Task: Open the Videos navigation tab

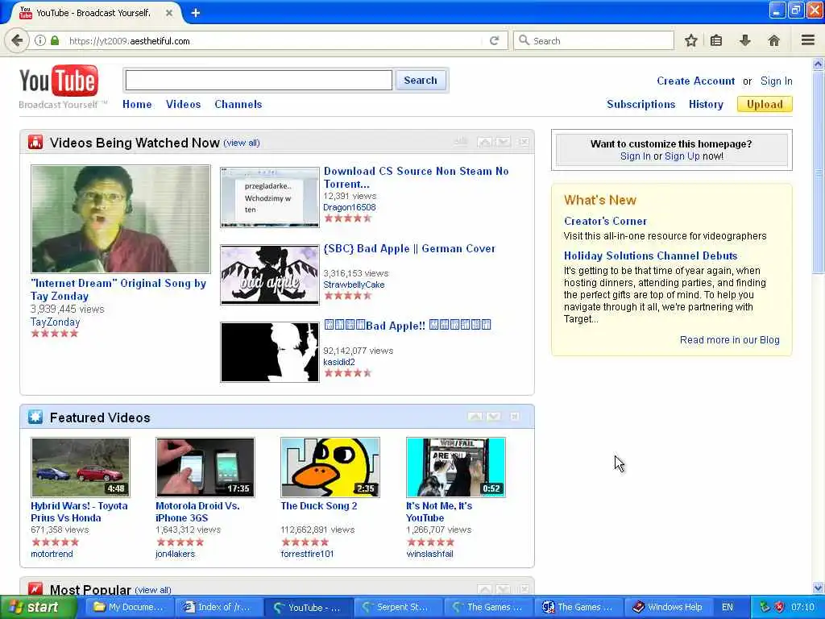Action: pos(183,104)
